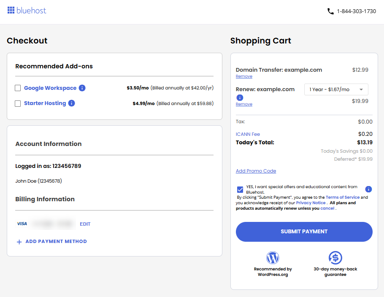This screenshot has width=384, height=297.
Task: Click '$4.99/mo' Starter Hosting price
Action: click(143, 104)
